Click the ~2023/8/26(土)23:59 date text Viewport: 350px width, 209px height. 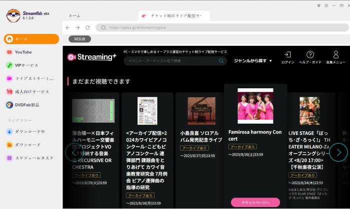246,155
